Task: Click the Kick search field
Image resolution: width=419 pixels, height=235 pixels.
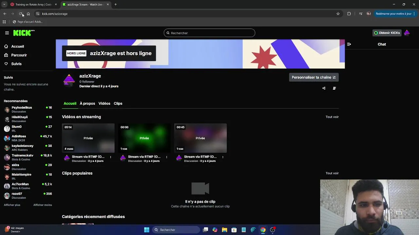Action: [x=209, y=33]
